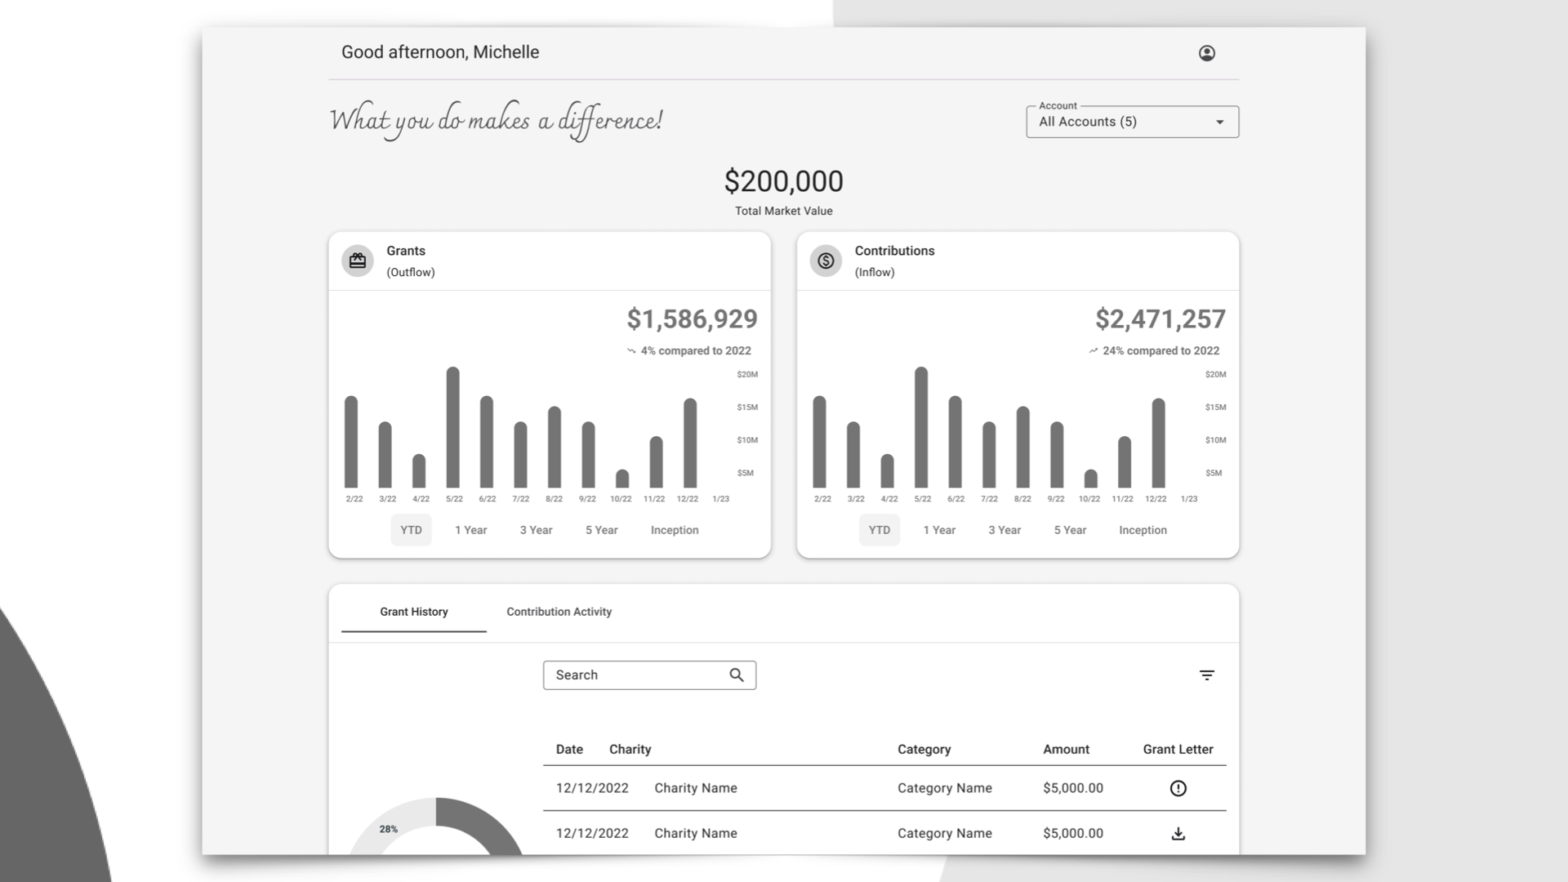Click the 11/22 bar in Contributions chart
Screen dimensions: 1568x882
[1125, 462]
